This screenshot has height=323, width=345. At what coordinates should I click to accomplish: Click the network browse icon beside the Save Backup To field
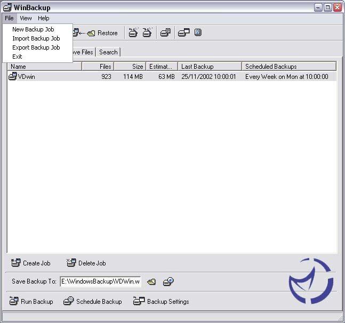[x=168, y=281]
